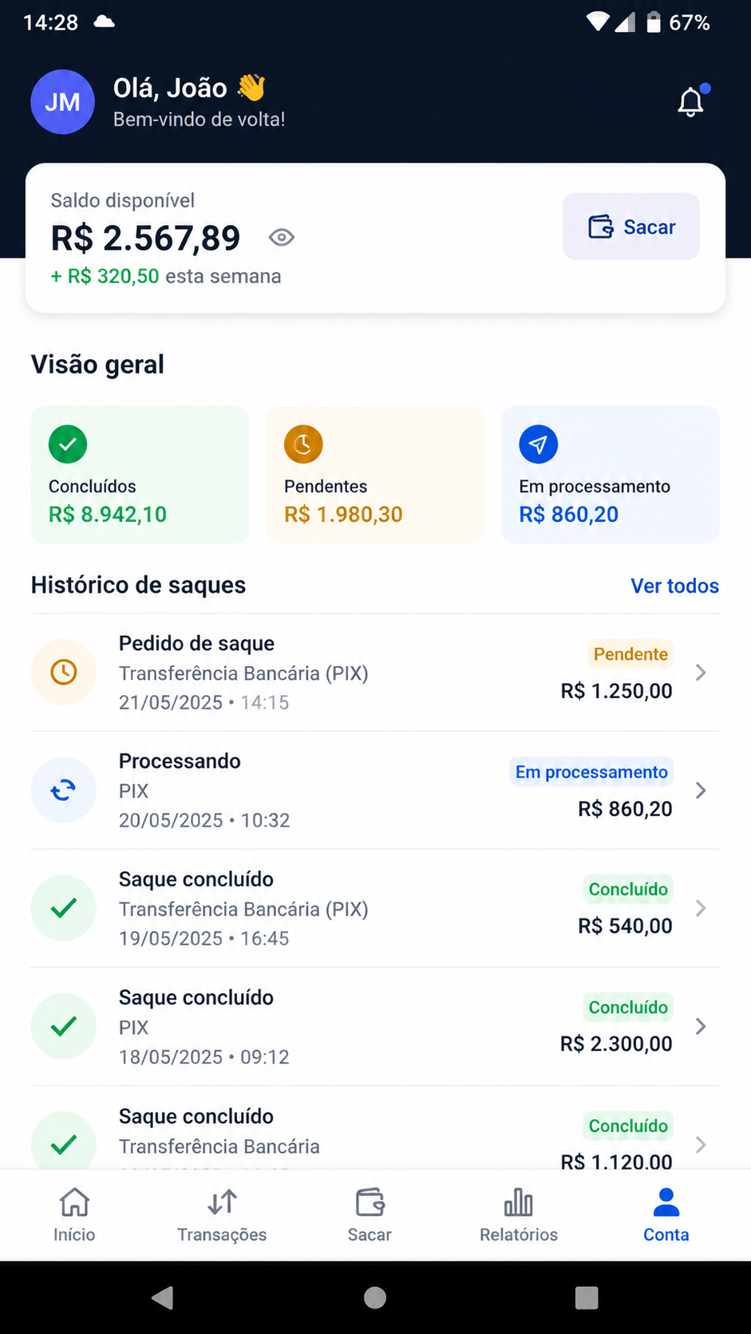
Task: Open the Pendentes clock card
Action: pyautogui.click(x=375, y=475)
